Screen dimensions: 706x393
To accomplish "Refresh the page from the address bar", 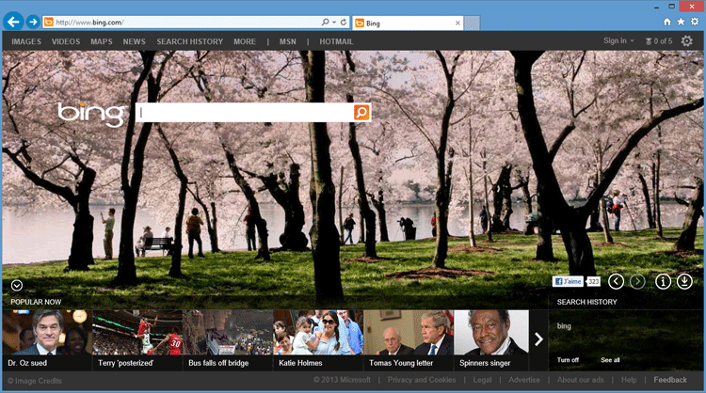I will pos(344,21).
